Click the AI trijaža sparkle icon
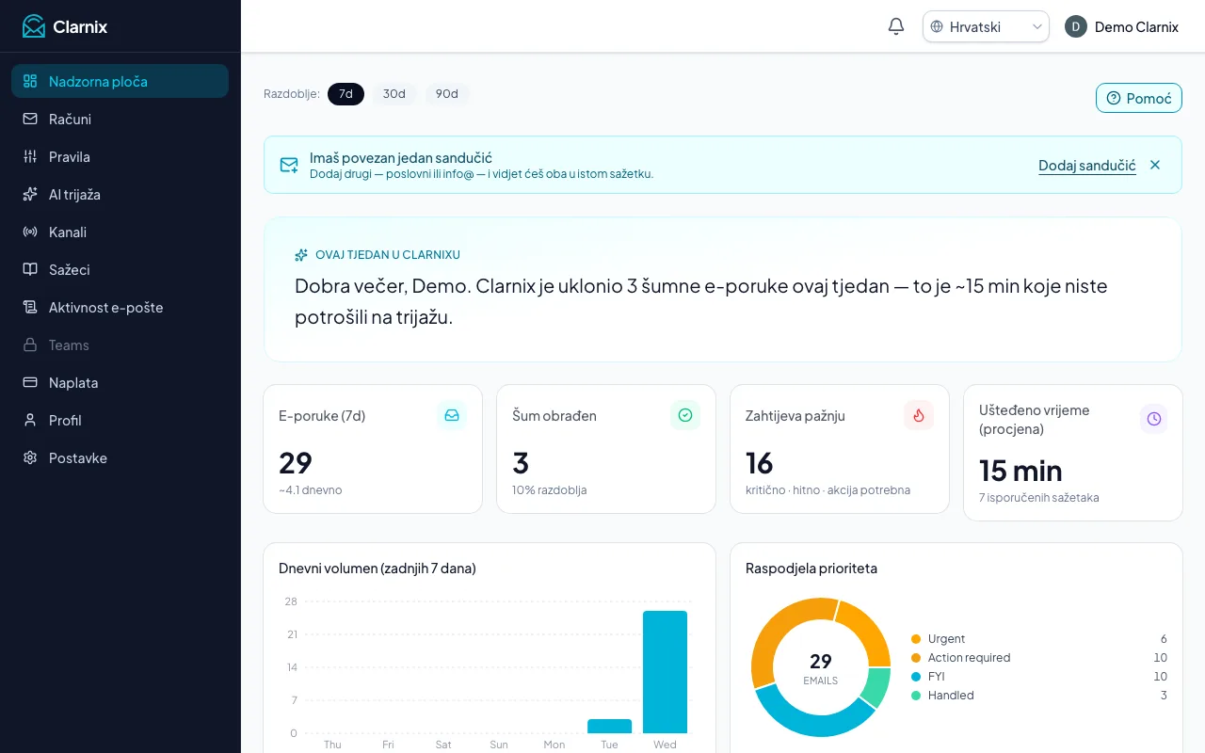The width and height of the screenshot is (1205, 753). point(30,194)
